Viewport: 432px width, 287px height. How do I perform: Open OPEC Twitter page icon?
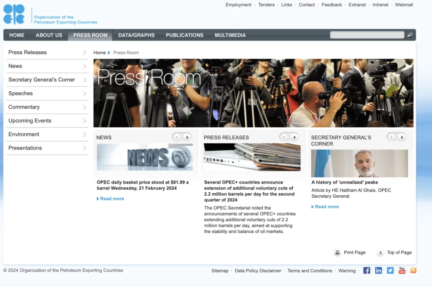coord(390,271)
